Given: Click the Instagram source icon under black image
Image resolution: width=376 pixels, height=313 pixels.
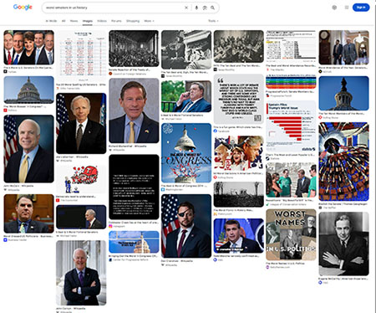Looking at the screenshot, I should (110, 226).
